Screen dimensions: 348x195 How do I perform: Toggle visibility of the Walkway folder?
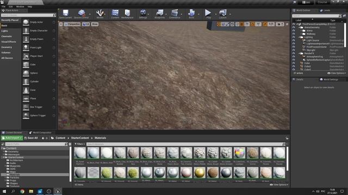pyautogui.click(x=294, y=34)
